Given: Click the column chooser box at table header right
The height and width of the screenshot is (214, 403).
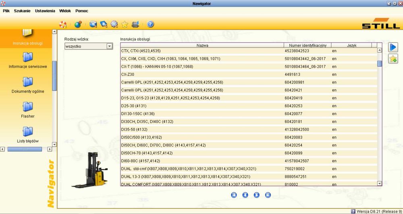Looking at the screenshot, I should [x=374, y=45].
